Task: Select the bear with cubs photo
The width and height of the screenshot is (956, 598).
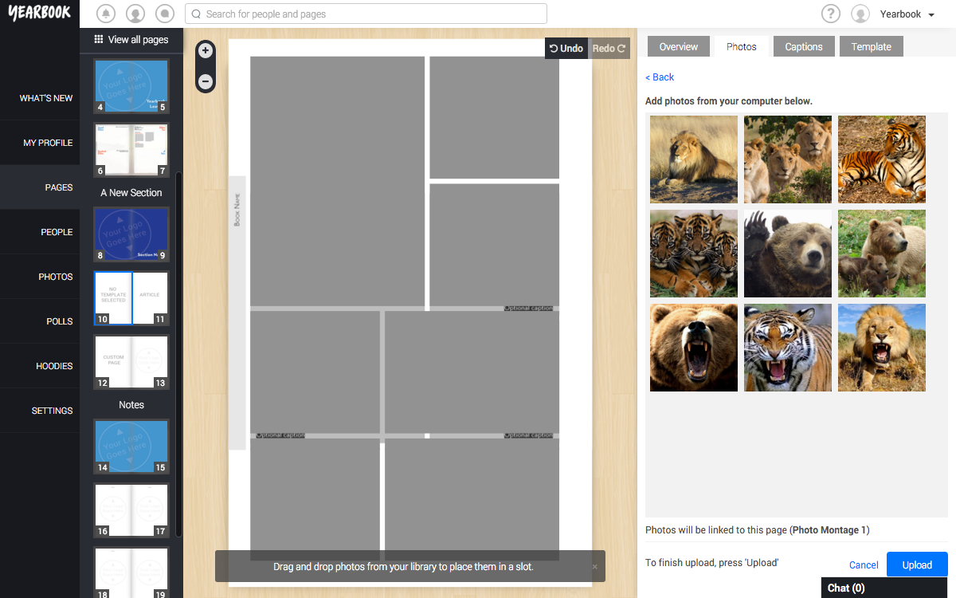Action: click(x=882, y=254)
